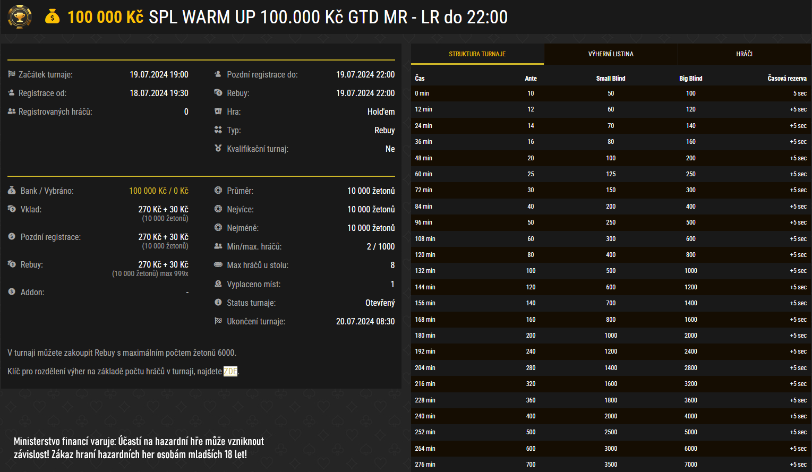Click the table icon beside Max hráčů u stolu
The width and height of the screenshot is (812, 472).
tap(218, 265)
